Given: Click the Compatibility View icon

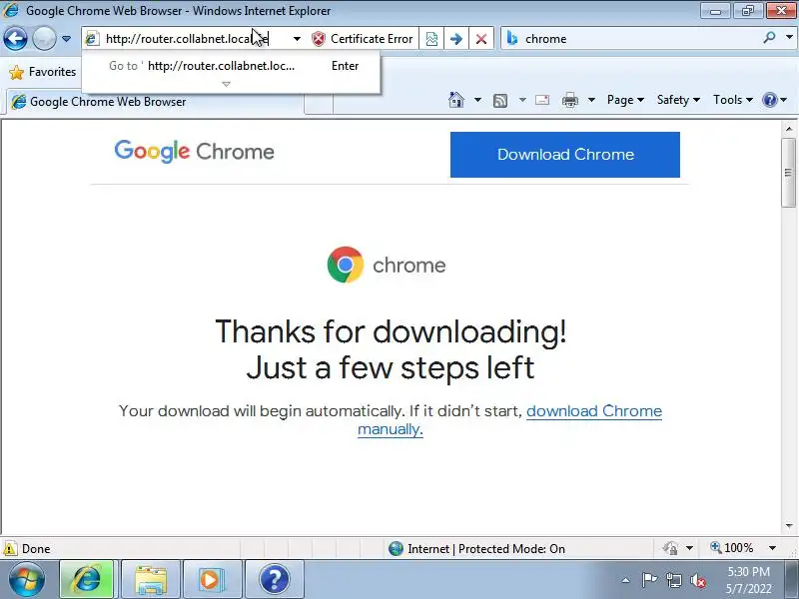Looking at the screenshot, I should tap(431, 39).
